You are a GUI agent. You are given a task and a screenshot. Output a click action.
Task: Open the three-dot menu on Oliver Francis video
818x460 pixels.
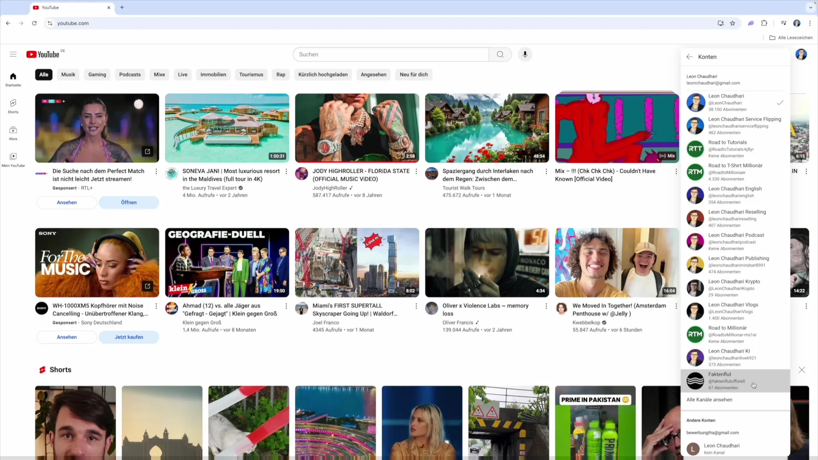pyautogui.click(x=546, y=306)
